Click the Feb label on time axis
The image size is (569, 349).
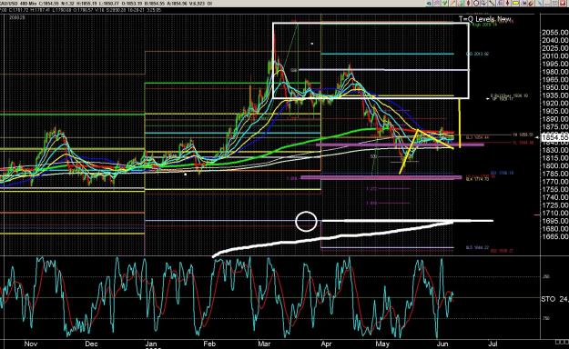(x=209, y=344)
